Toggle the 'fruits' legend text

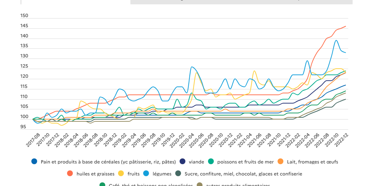(134, 174)
